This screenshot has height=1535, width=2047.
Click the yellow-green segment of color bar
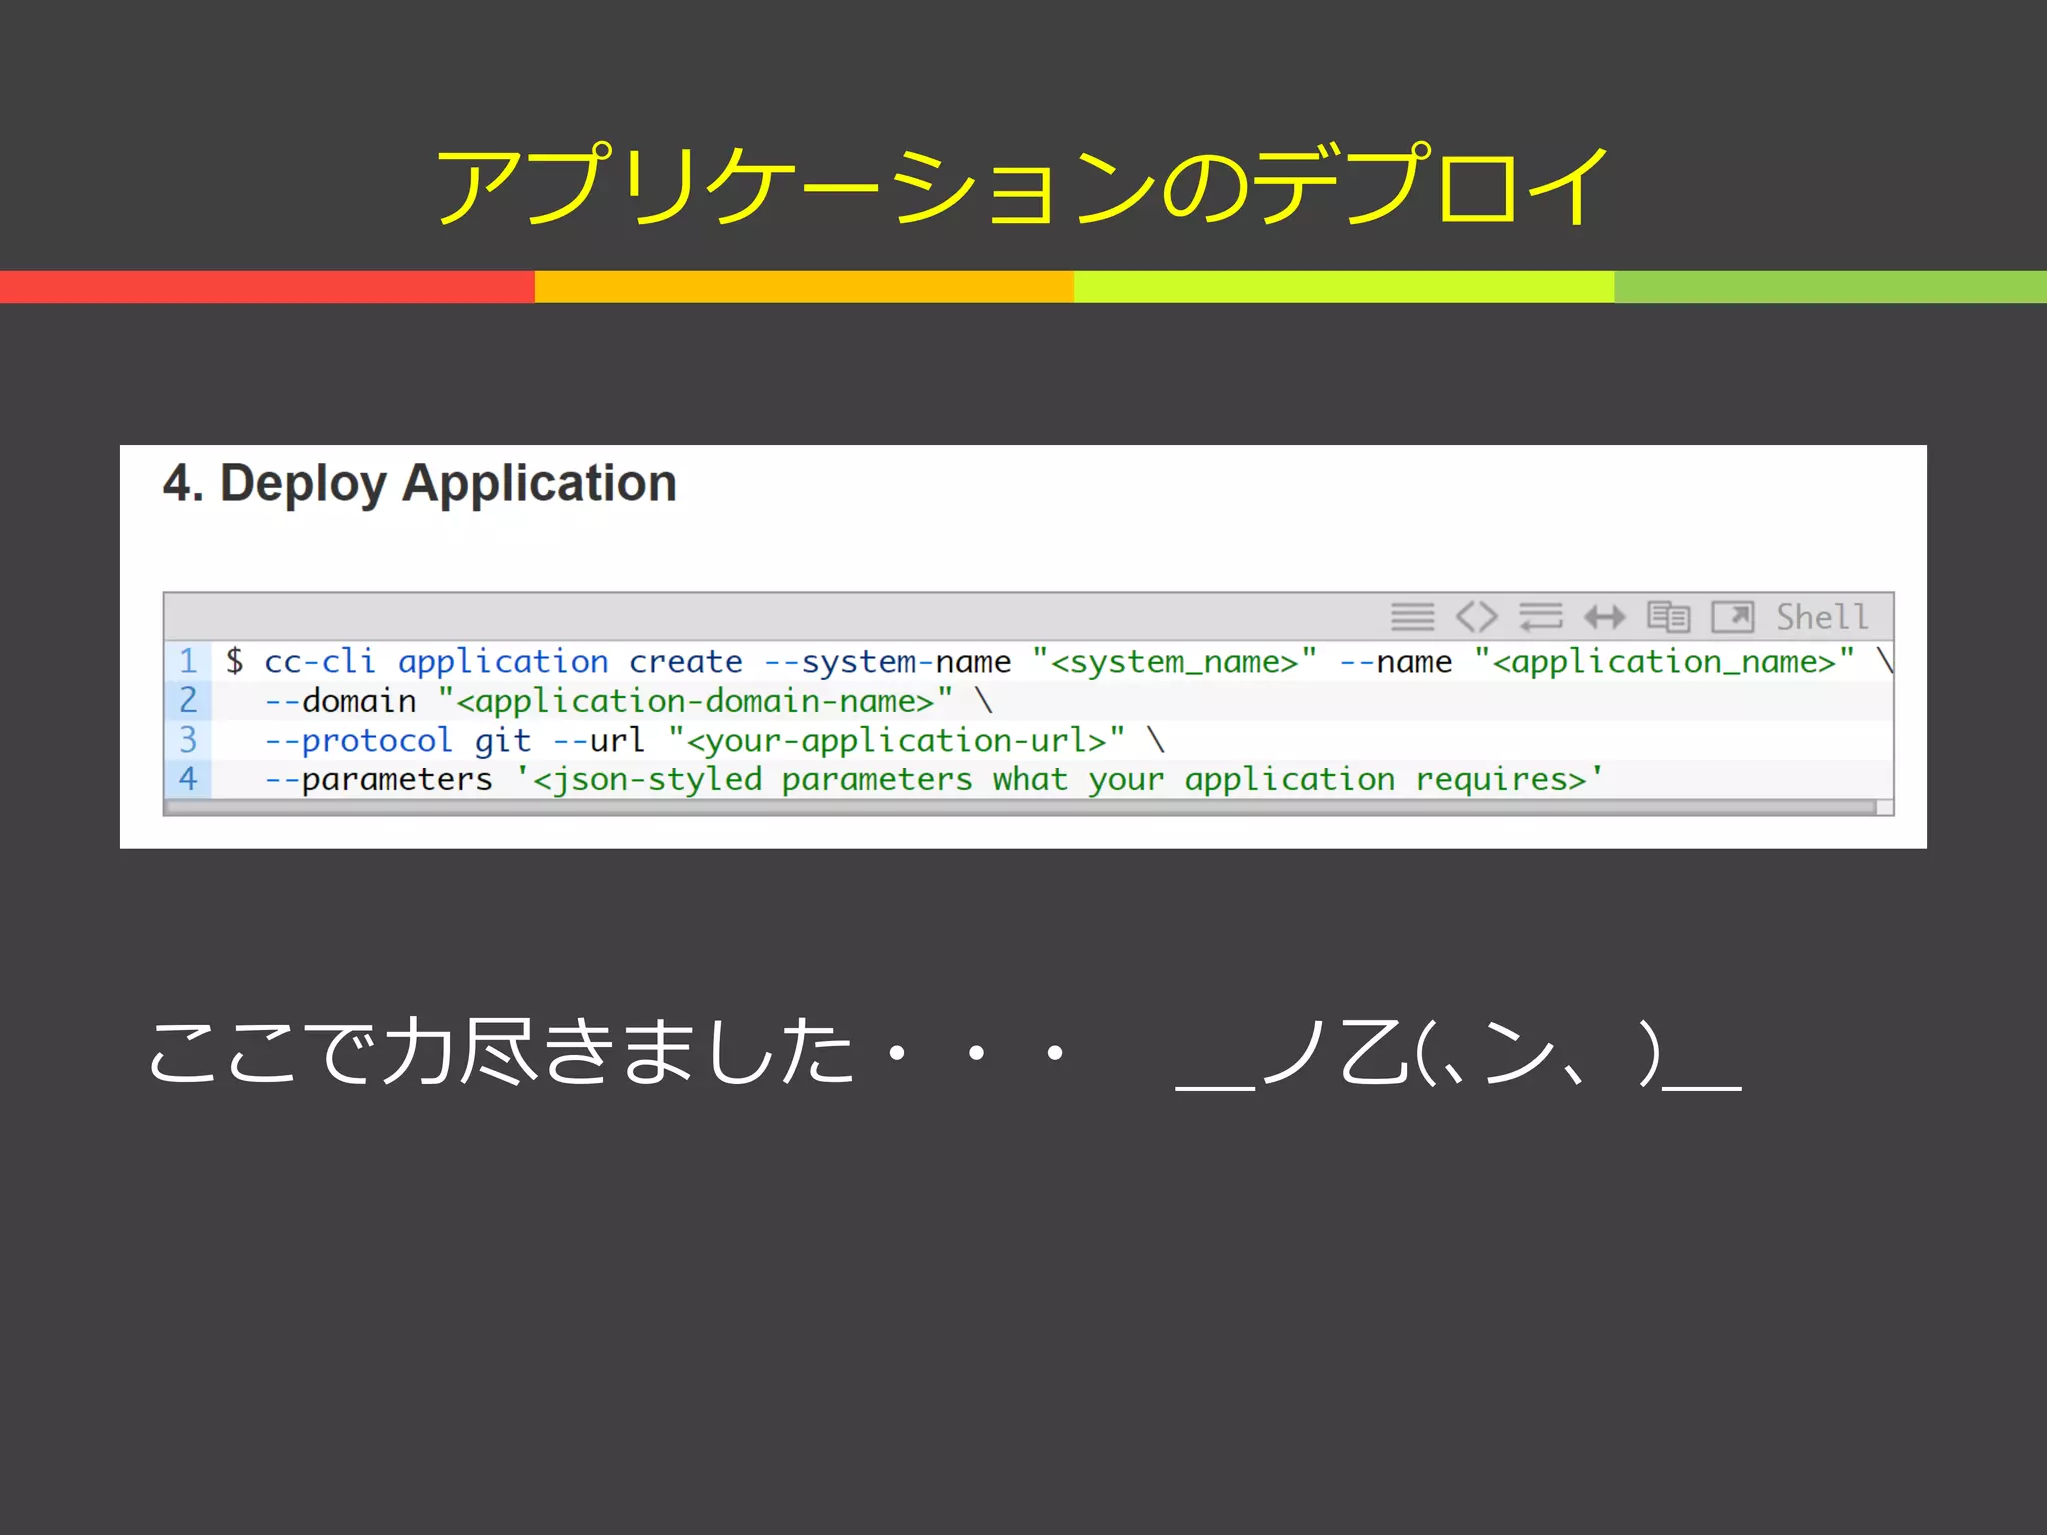click(1343, 286)
